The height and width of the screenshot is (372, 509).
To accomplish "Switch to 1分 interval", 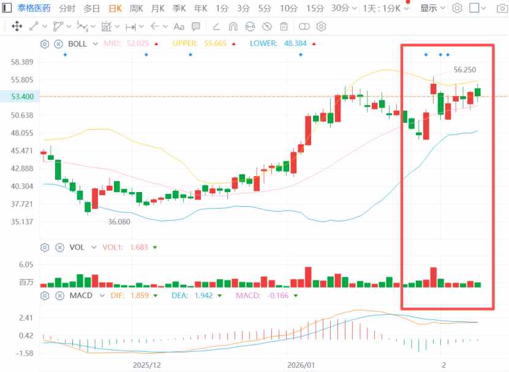I will [222, 8].
